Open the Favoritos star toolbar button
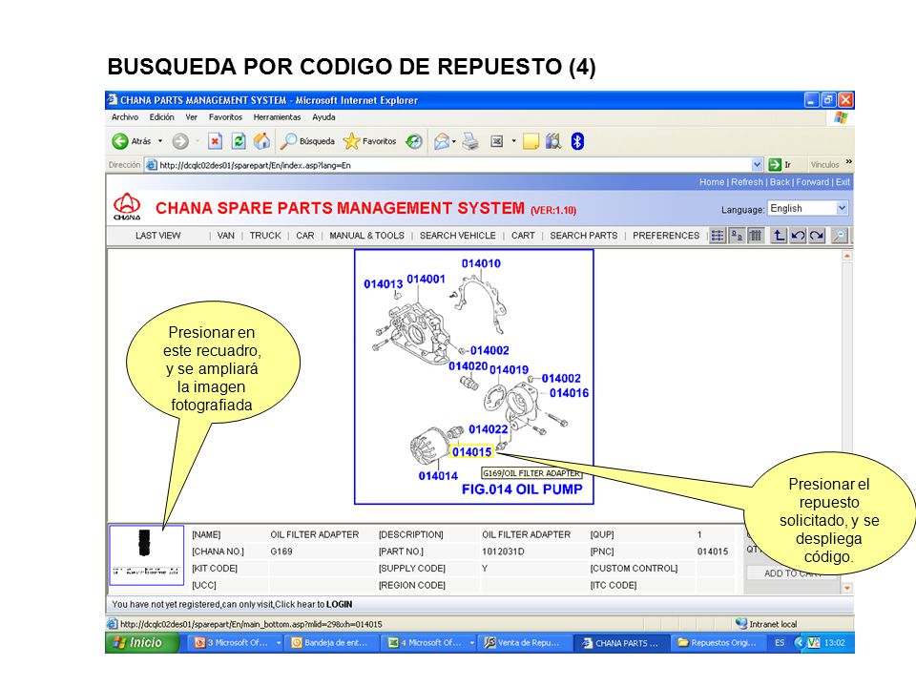Image resolution: width=916 pixels, height=687 pixels. point(370,141)
